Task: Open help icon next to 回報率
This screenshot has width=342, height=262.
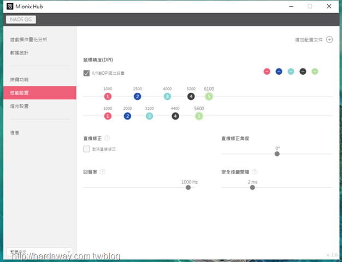Action: click(103, 172)
